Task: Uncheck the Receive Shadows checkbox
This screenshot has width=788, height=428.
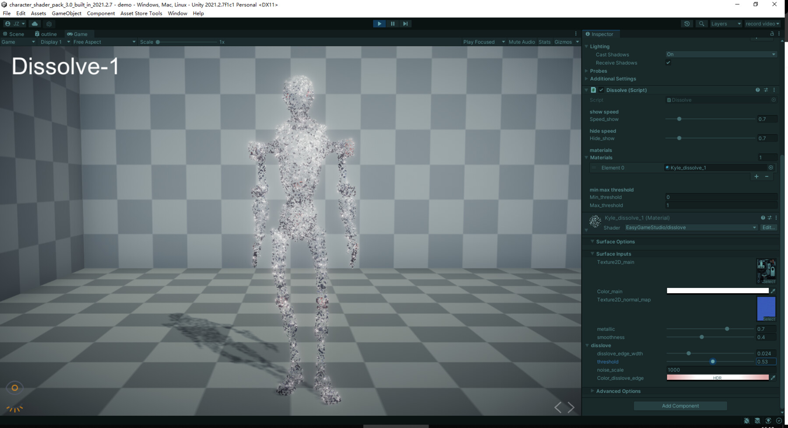Action: click(x=668, y=63)
